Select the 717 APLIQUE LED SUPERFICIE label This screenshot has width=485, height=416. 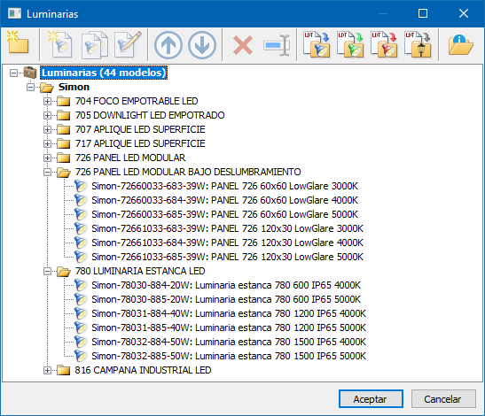[x=140, y=143]
